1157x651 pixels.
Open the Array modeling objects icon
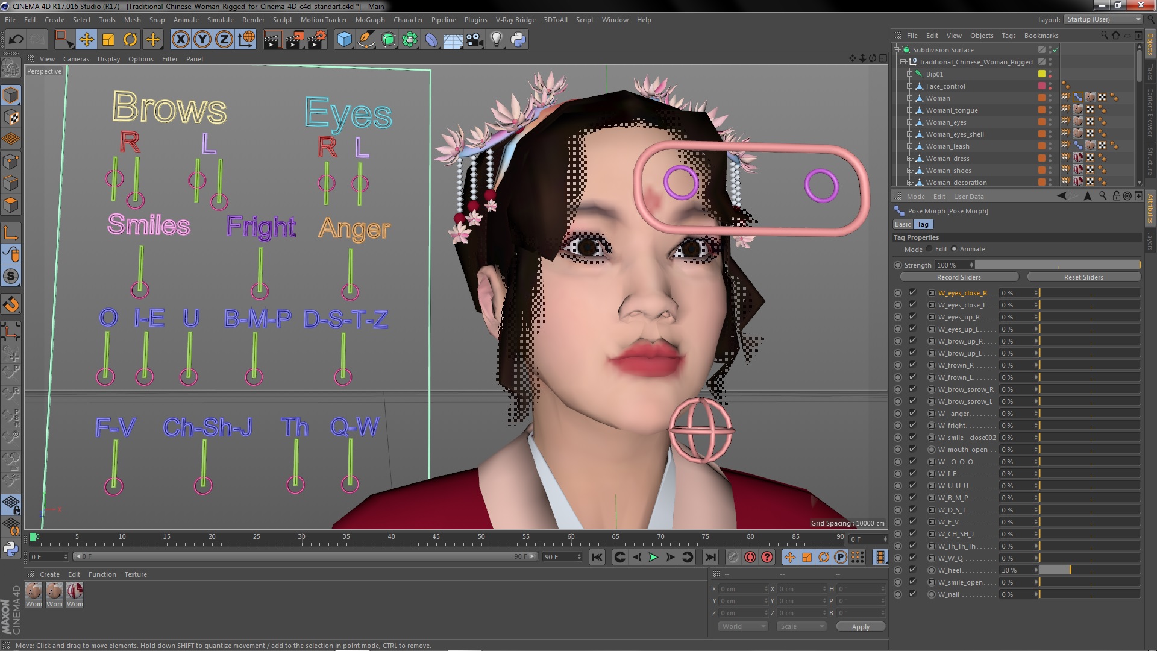click(x=410, y=40)
